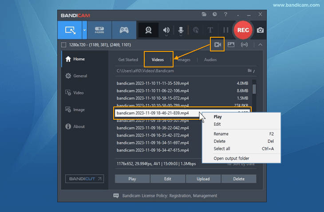This screenshot has width=324, height=212.
Task: Switch to the Audios tab
Action: pos(210,60)
